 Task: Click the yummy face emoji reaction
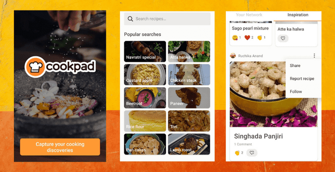235,38
